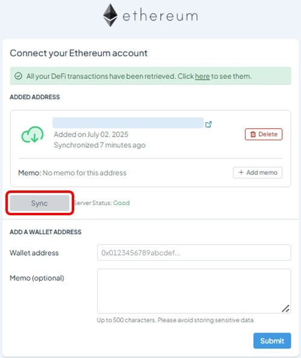Screen dimensions: 301x358
Task: Focus the Wallet address input field
Action: click(194, 253)
